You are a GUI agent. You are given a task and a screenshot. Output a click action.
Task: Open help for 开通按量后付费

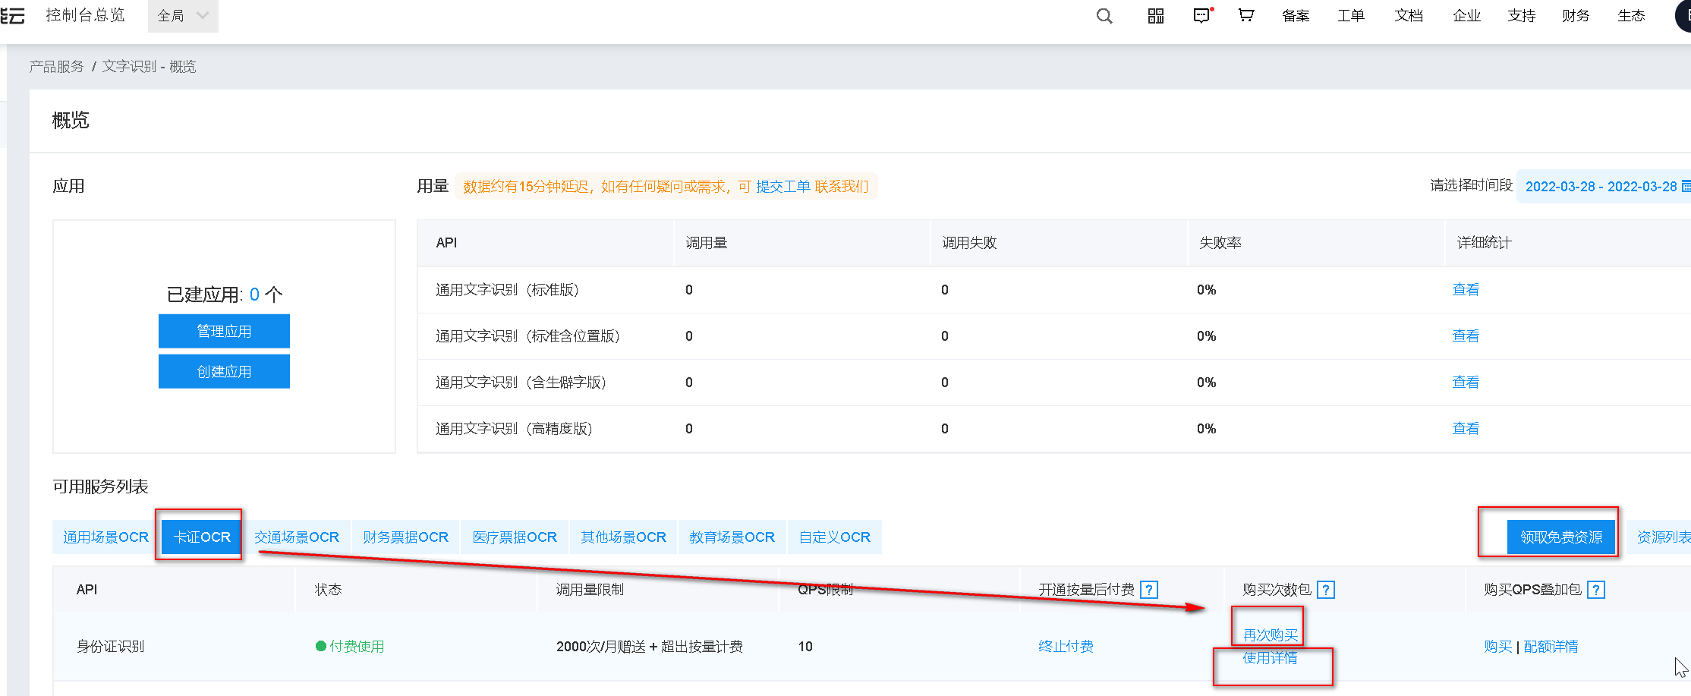(1149, 590)
